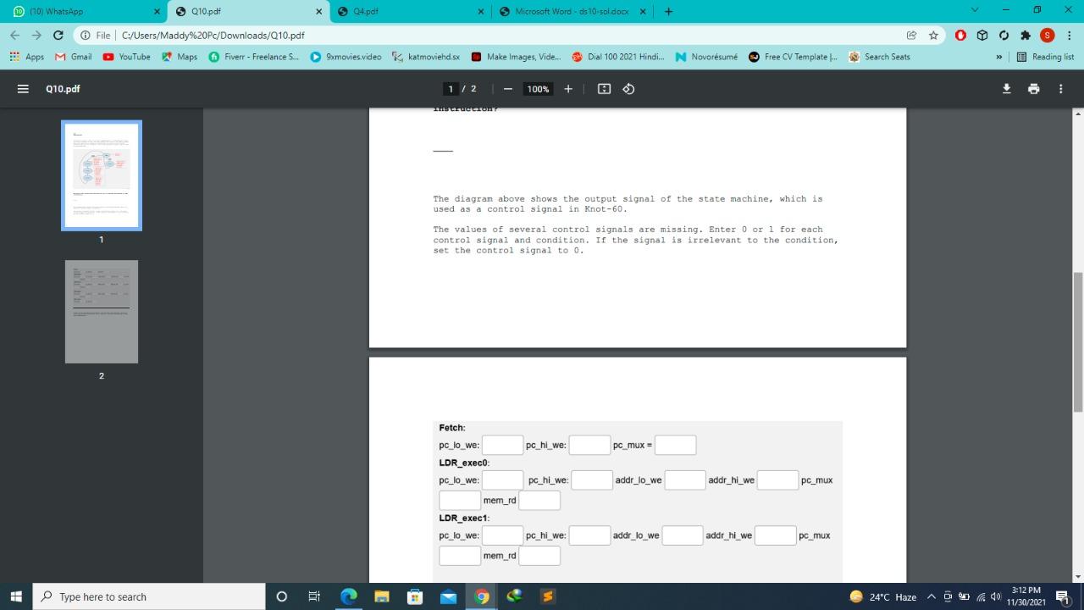1084x610 pixels.
Task: Open the Gmail bookmark
Action: (x=74, y=57)
